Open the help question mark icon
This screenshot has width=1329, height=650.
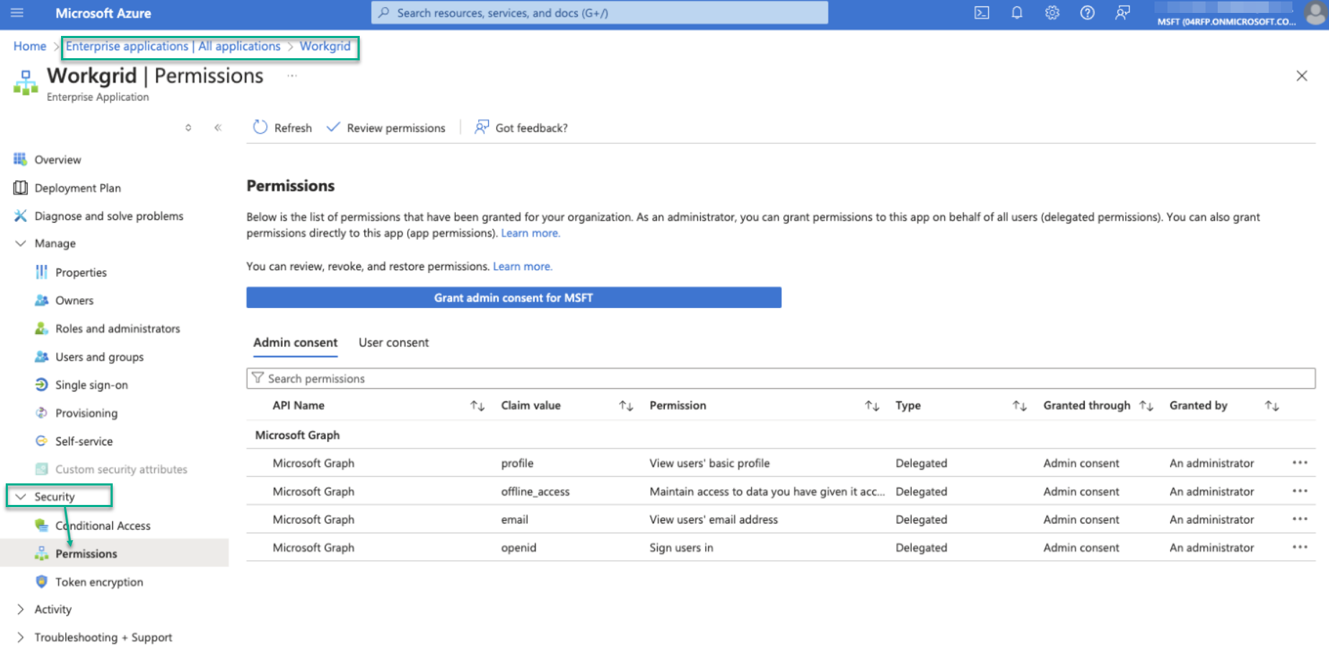tap(1087, 13)
